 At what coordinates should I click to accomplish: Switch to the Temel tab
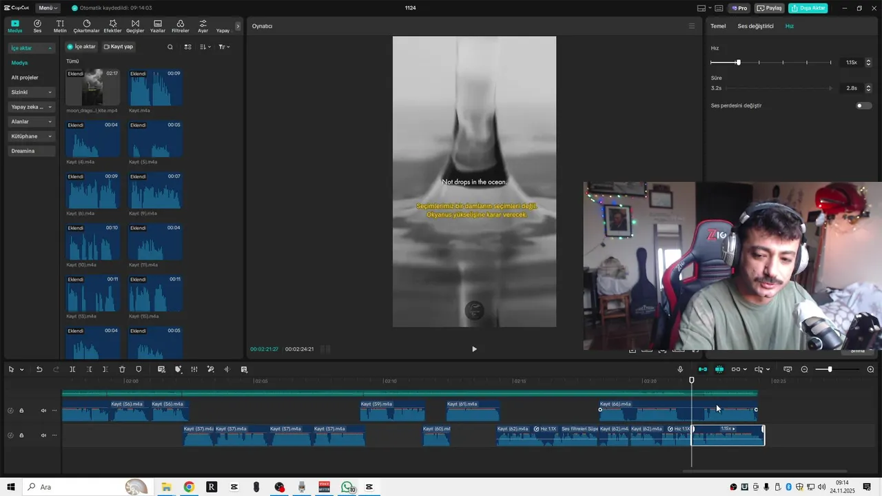tap(718, 26)
